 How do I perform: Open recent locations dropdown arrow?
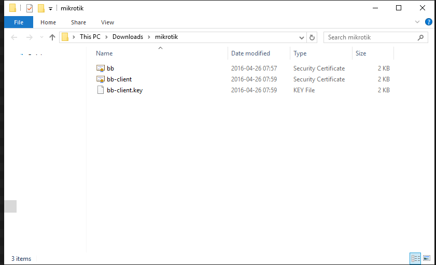(x=41, y=37)
